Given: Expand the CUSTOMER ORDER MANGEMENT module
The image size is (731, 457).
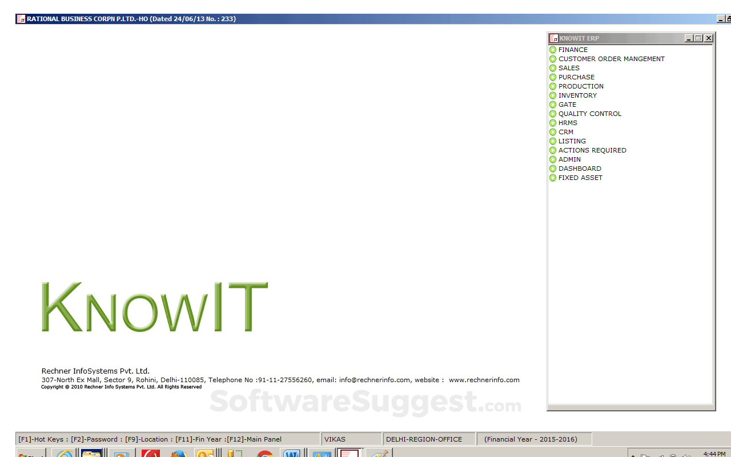Looking at the screenshot, I should coord(611,59).
